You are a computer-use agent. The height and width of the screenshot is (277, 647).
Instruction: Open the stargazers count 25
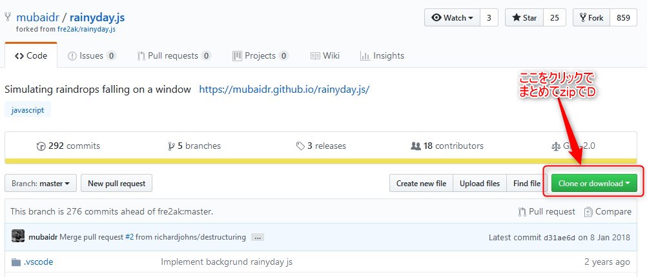[x=555, y=17]
